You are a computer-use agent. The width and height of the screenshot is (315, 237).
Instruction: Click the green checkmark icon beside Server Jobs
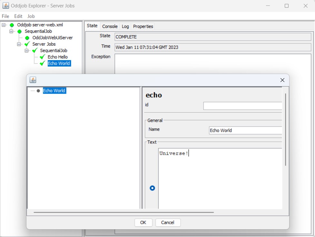point(27,44)
